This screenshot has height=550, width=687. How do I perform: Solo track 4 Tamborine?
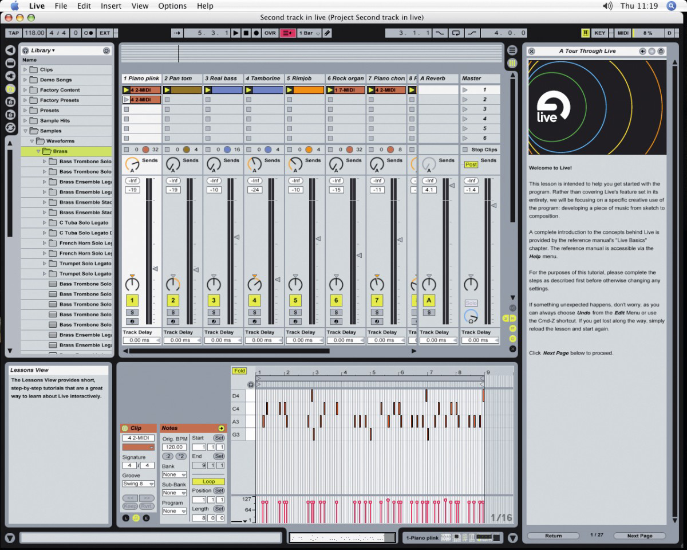pyautogui.click(x=254, y=312)
